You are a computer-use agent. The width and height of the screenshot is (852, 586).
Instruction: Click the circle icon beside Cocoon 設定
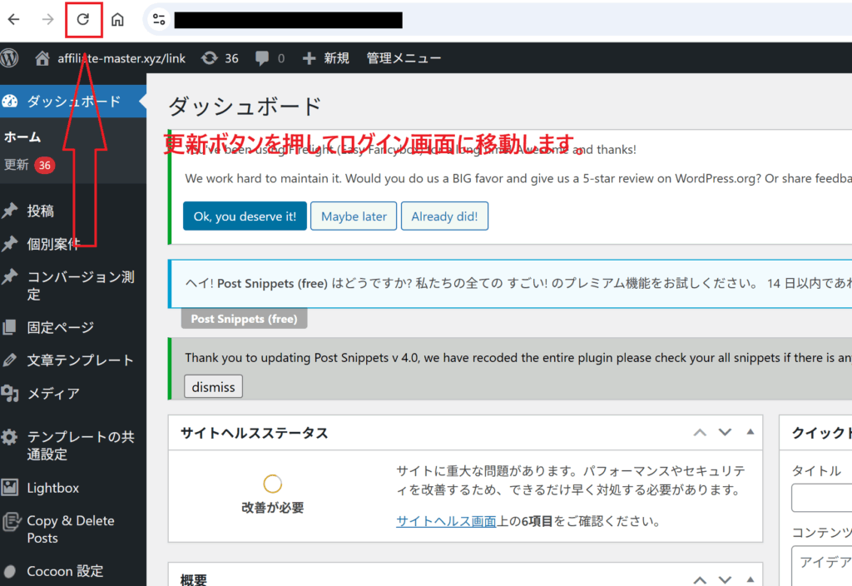point(10,571)
